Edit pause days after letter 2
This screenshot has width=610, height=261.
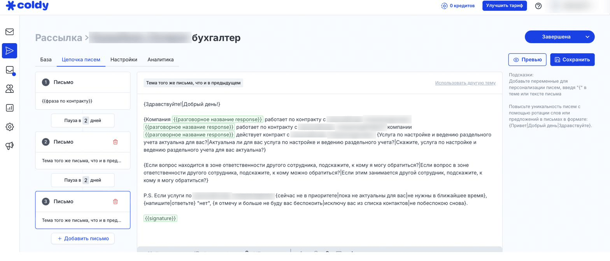86,180
